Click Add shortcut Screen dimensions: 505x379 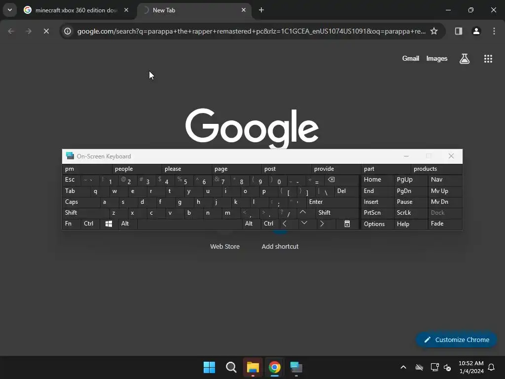click(280, 246)
